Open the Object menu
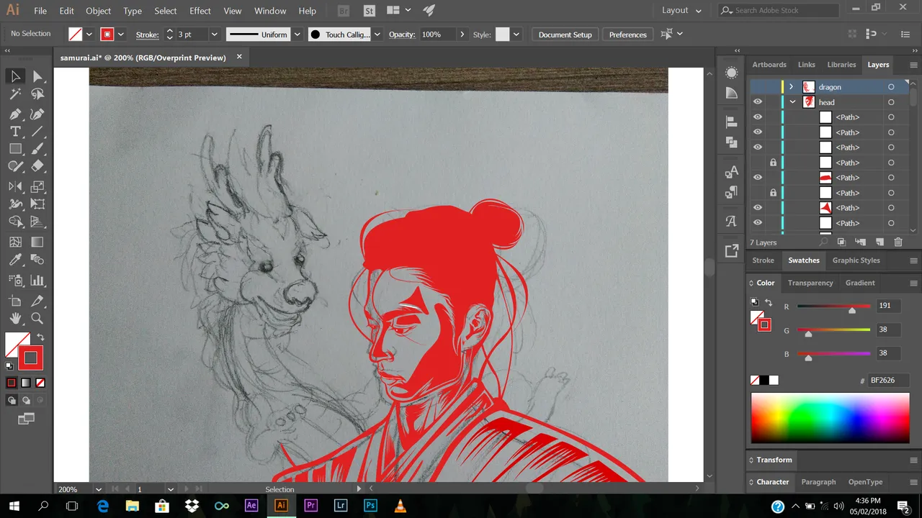The height and width of the screenshot is (518, 922). [x=98, y=11]
